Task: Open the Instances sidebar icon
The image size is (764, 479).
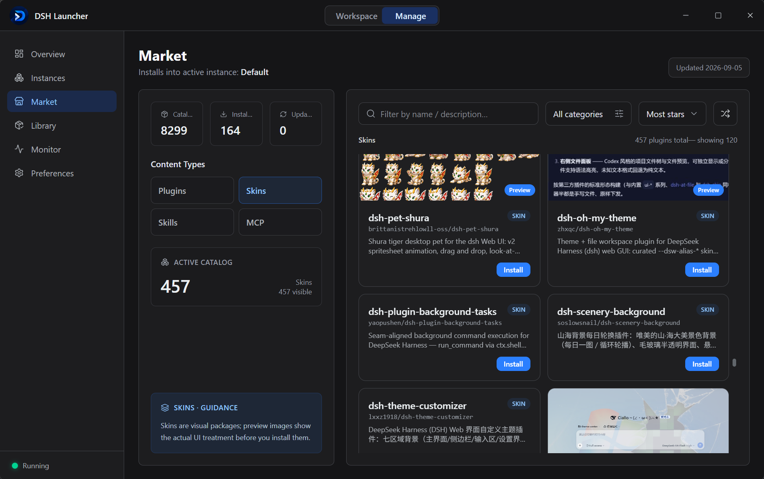Action: coord(19,77)
